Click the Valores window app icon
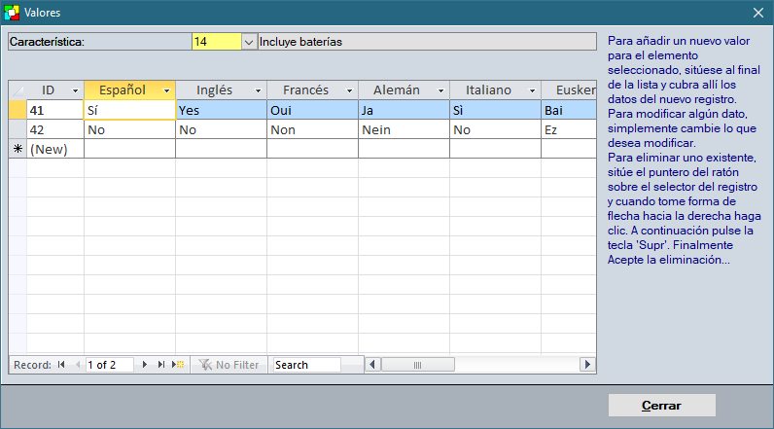 tap(12, 13)
